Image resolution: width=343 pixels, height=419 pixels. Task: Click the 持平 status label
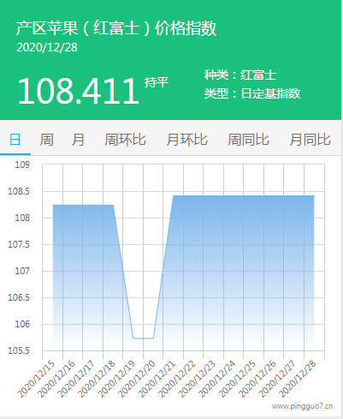157,82
